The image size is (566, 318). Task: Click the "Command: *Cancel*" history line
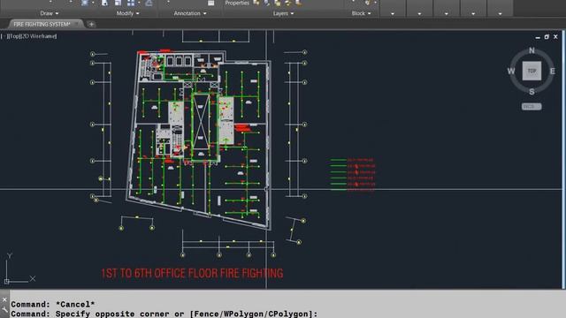click(53, 304)
